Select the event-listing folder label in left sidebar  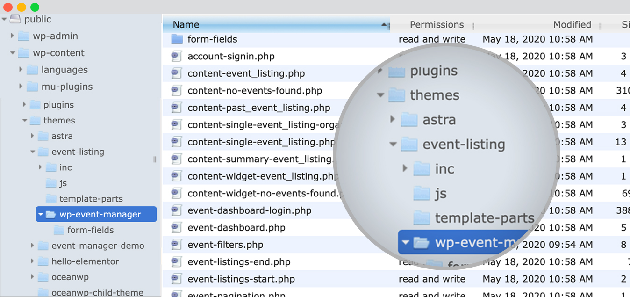pos(78,152)
